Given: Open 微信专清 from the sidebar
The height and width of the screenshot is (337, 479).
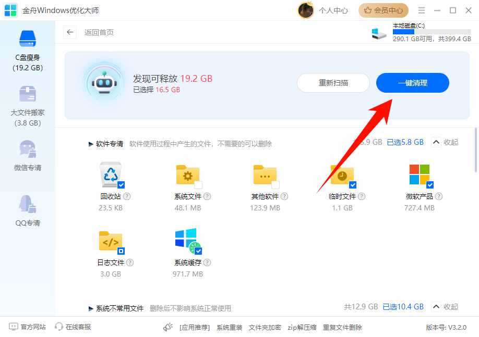Looking at the screenshot, I should click(x=27, y=156).
